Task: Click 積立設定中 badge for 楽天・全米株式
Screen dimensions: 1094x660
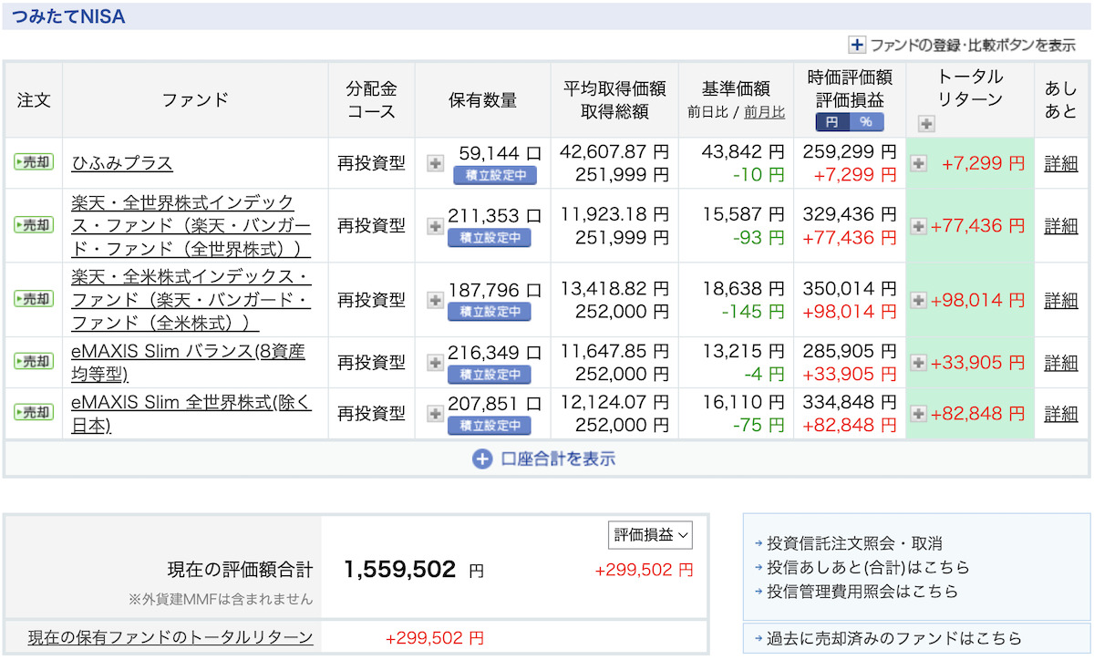Action: 490,312
